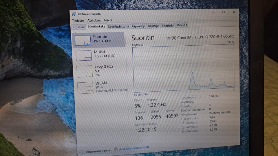Click the Levy 0 (C:) SSD entry

tap(104, 70)
